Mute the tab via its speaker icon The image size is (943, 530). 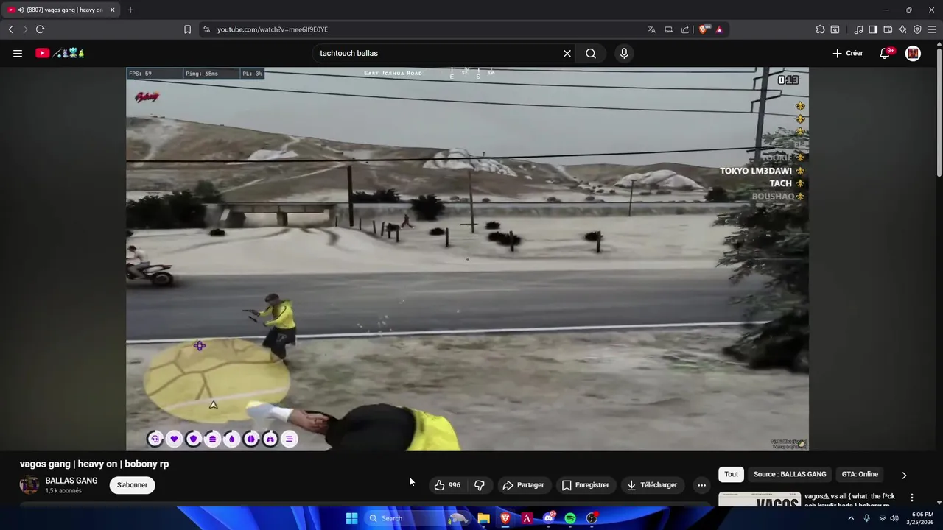pos(21,10)
